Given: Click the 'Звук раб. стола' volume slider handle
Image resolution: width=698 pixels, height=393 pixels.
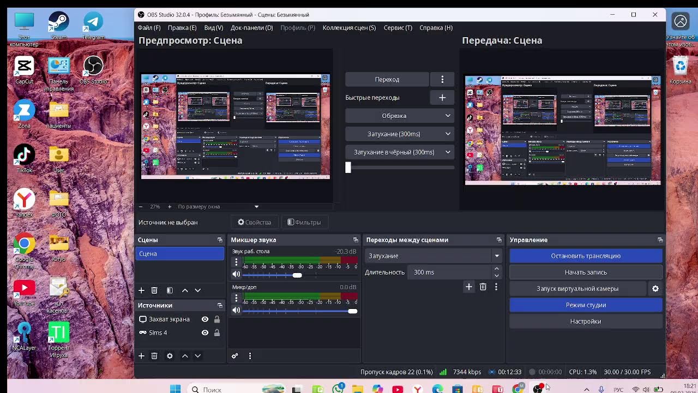Looking at the screenshot, I should tap(297, 275).
